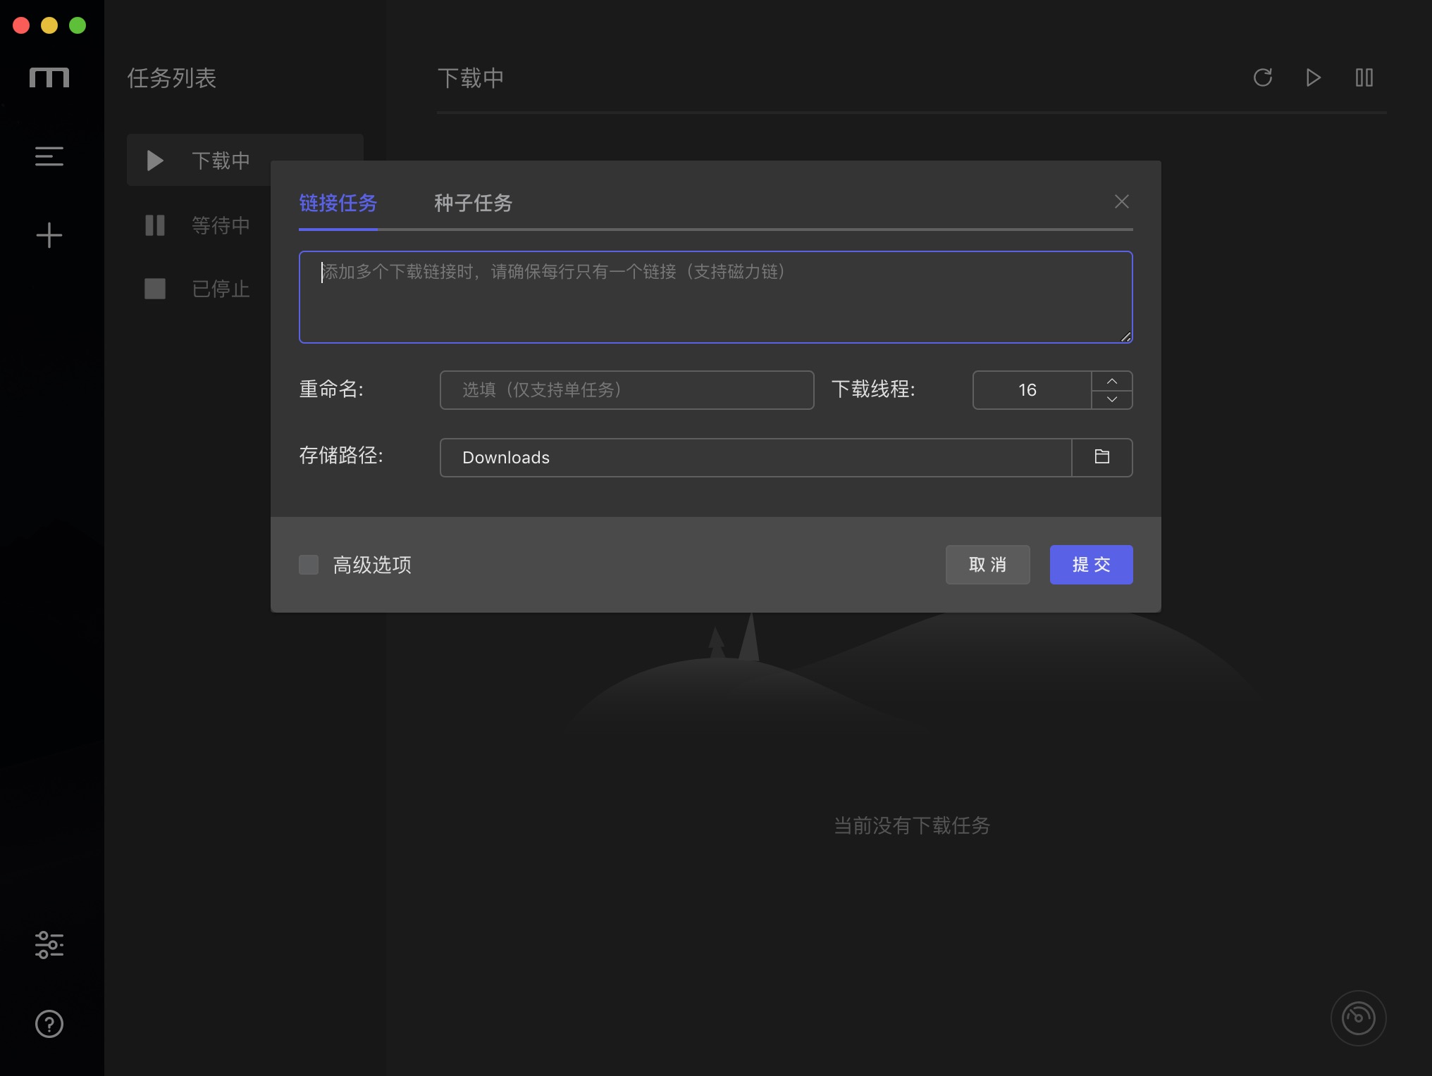Image resolution: width=1432 pixels, height=1076 pixels.
Task: Pause all tasks with pause icon
Action: click(x=1364, y=77)
